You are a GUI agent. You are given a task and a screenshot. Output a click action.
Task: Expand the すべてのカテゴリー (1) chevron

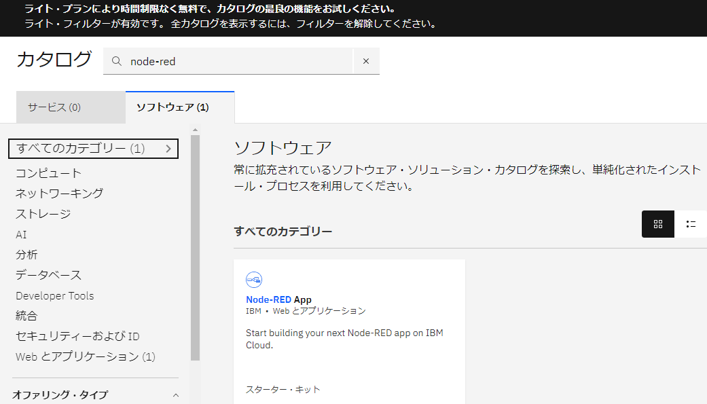(168, 149)
